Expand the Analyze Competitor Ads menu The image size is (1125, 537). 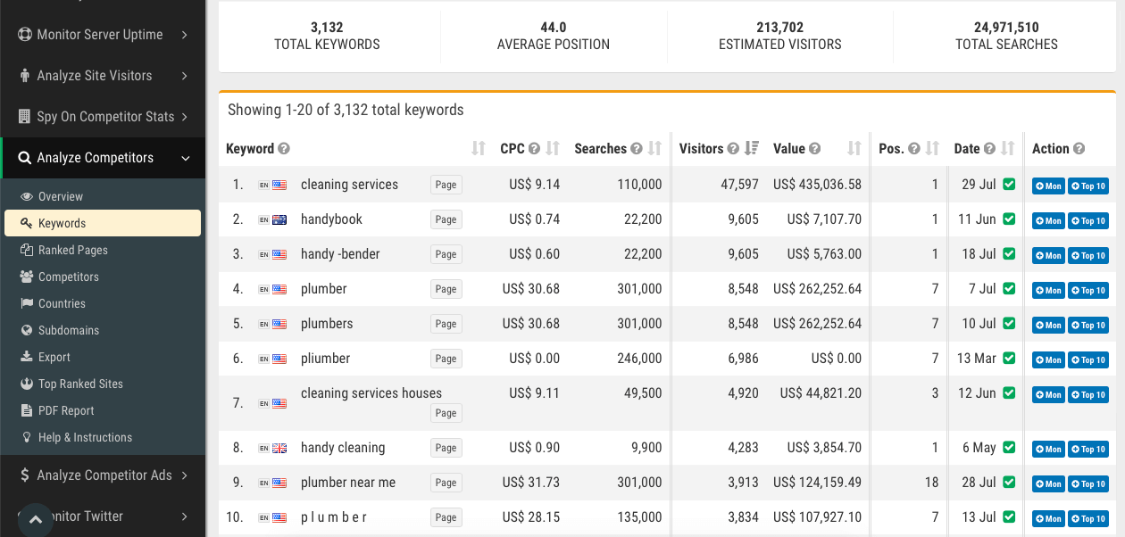click(x=103, y=475)
